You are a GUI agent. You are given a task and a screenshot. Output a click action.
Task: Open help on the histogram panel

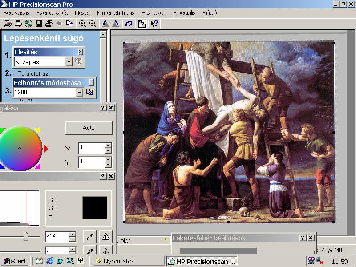[x=103, y=176]
